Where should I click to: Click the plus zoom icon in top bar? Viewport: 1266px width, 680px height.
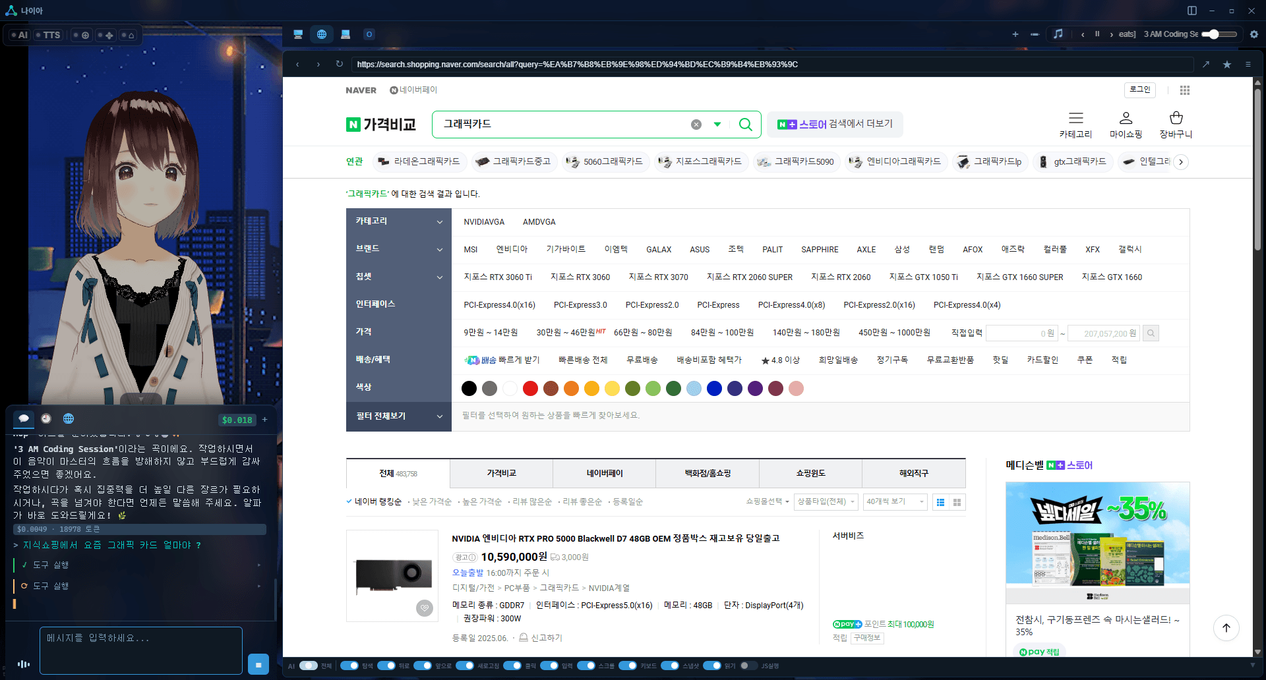1015,34
